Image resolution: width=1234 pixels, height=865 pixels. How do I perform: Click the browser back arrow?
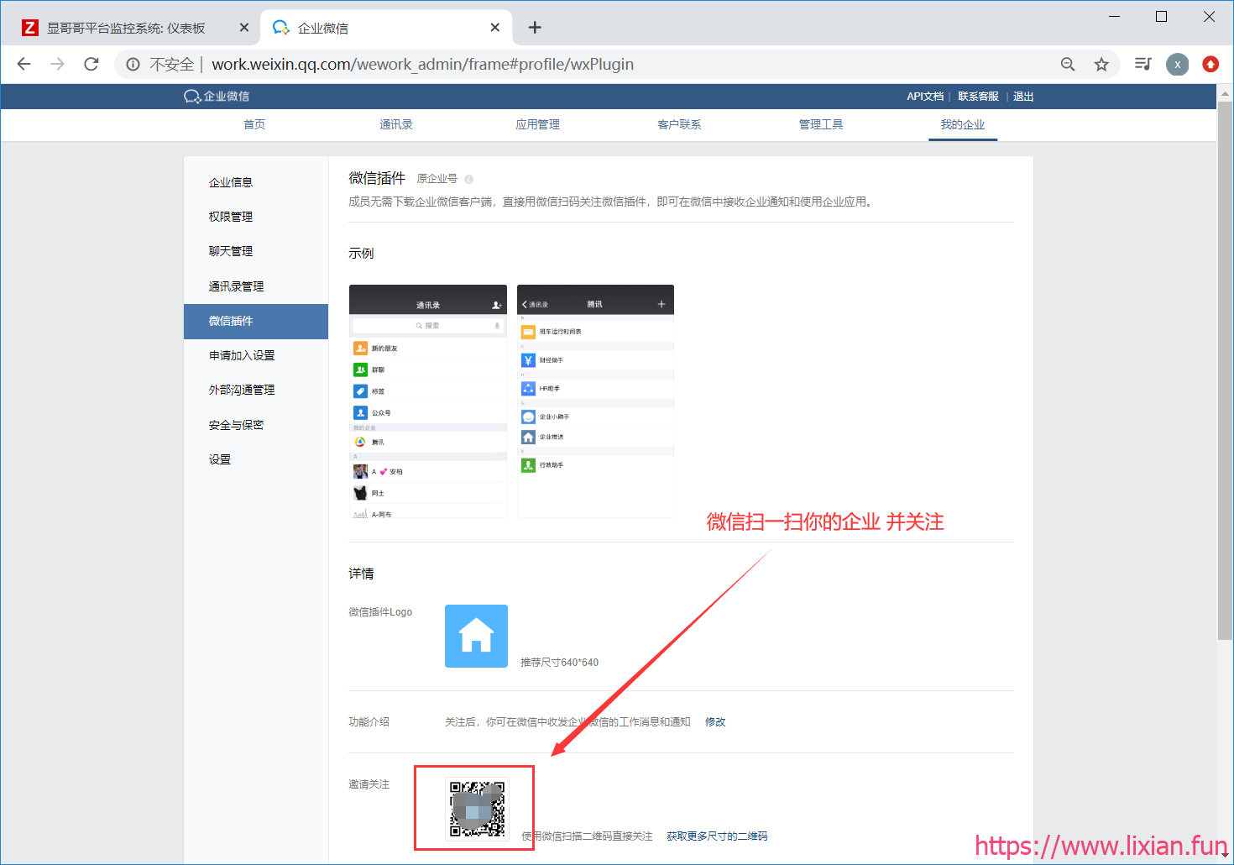click(x=24, y=65)
